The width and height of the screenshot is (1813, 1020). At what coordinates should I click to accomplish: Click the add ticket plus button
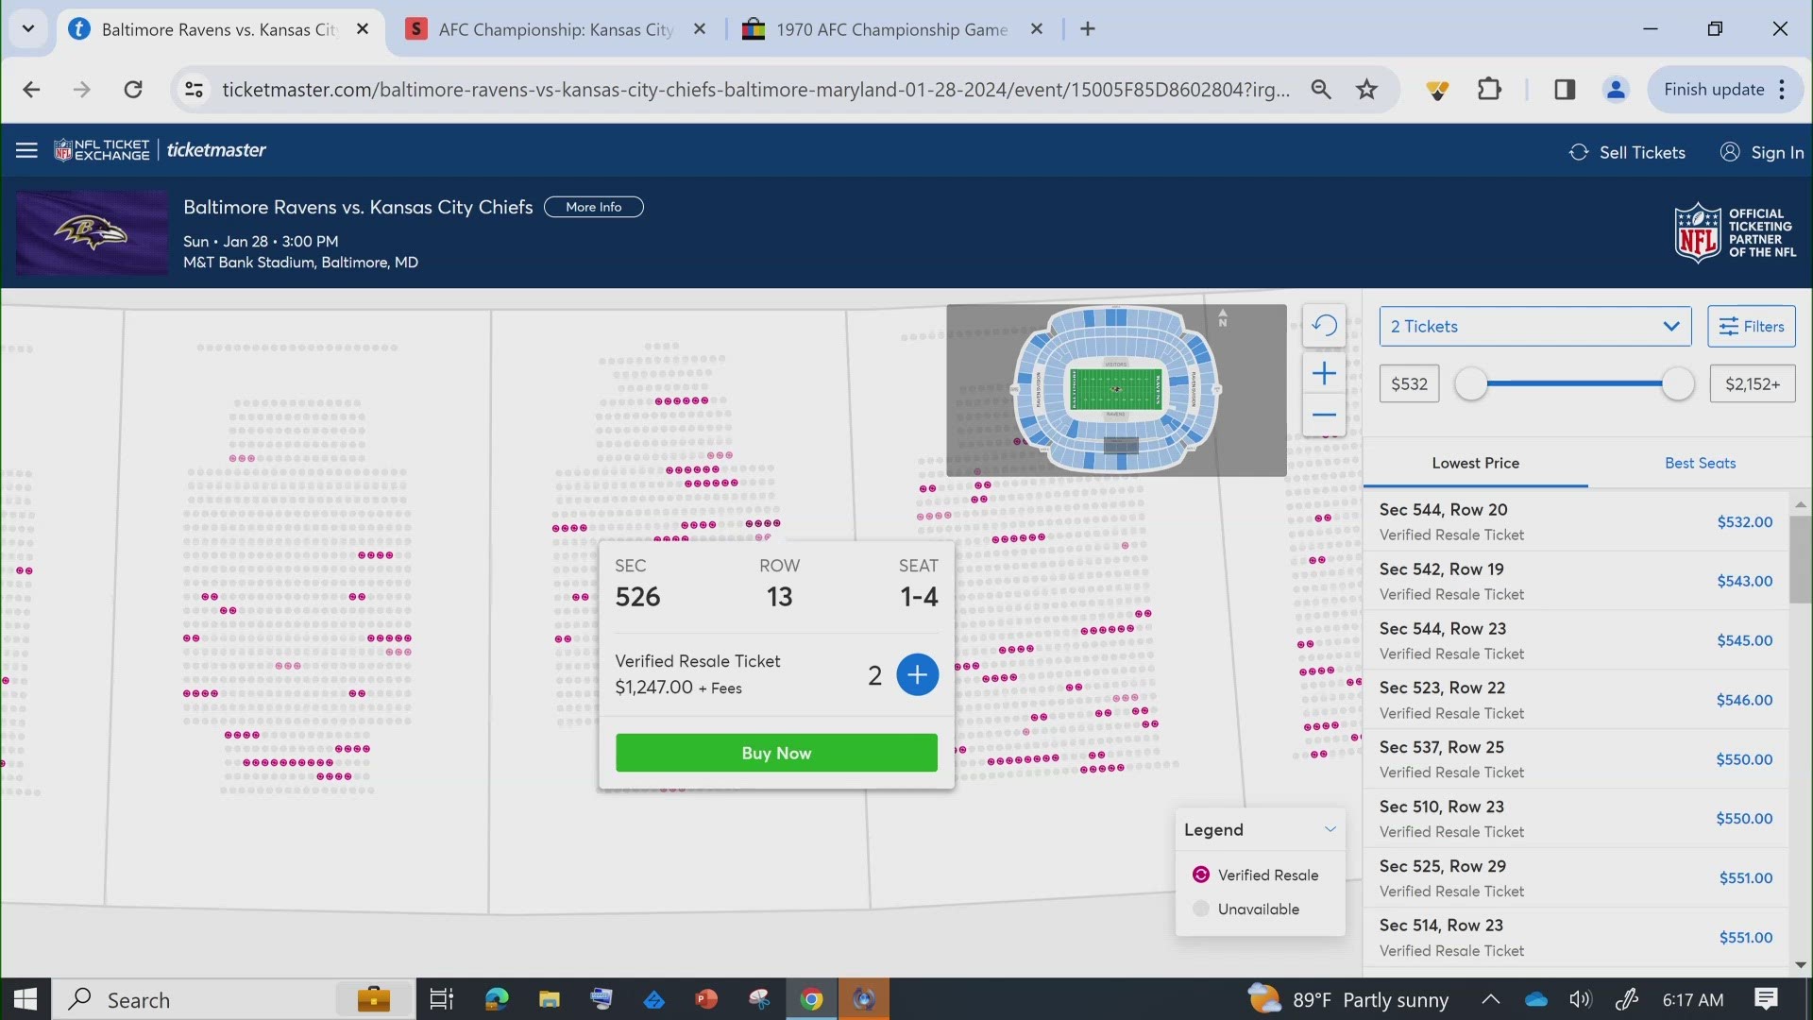918,675
